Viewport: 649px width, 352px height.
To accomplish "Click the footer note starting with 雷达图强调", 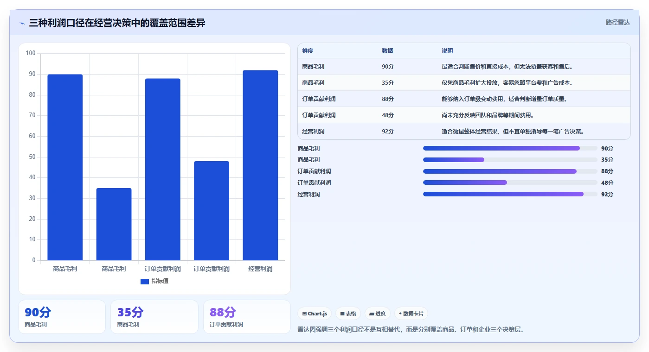I will click(x=411, y=330).
